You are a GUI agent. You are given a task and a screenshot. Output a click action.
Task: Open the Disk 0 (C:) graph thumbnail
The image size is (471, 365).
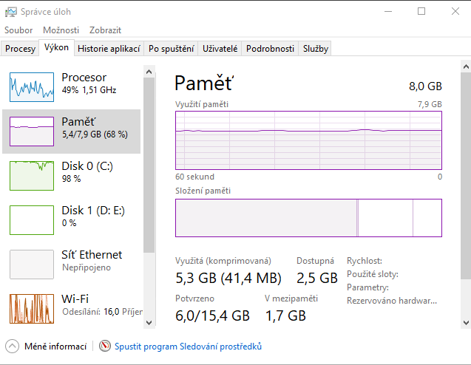coord(32,175)
